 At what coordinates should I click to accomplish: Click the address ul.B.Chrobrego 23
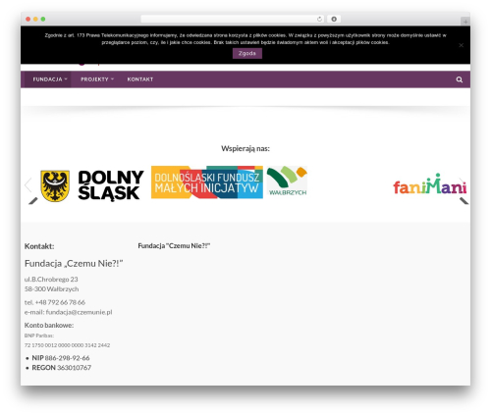(51, 279)
